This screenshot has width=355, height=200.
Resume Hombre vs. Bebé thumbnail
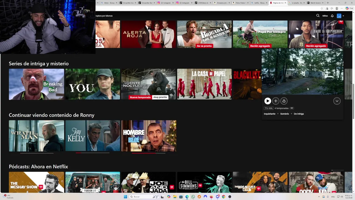tap(149, 136)
